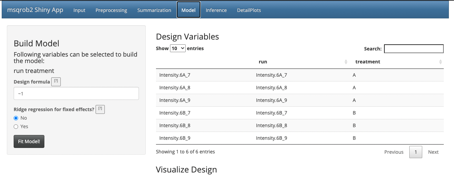Open the Preprocessing tab
This screenshot has height=196, width=454.
pyautogui.click(x=111, y=10)
